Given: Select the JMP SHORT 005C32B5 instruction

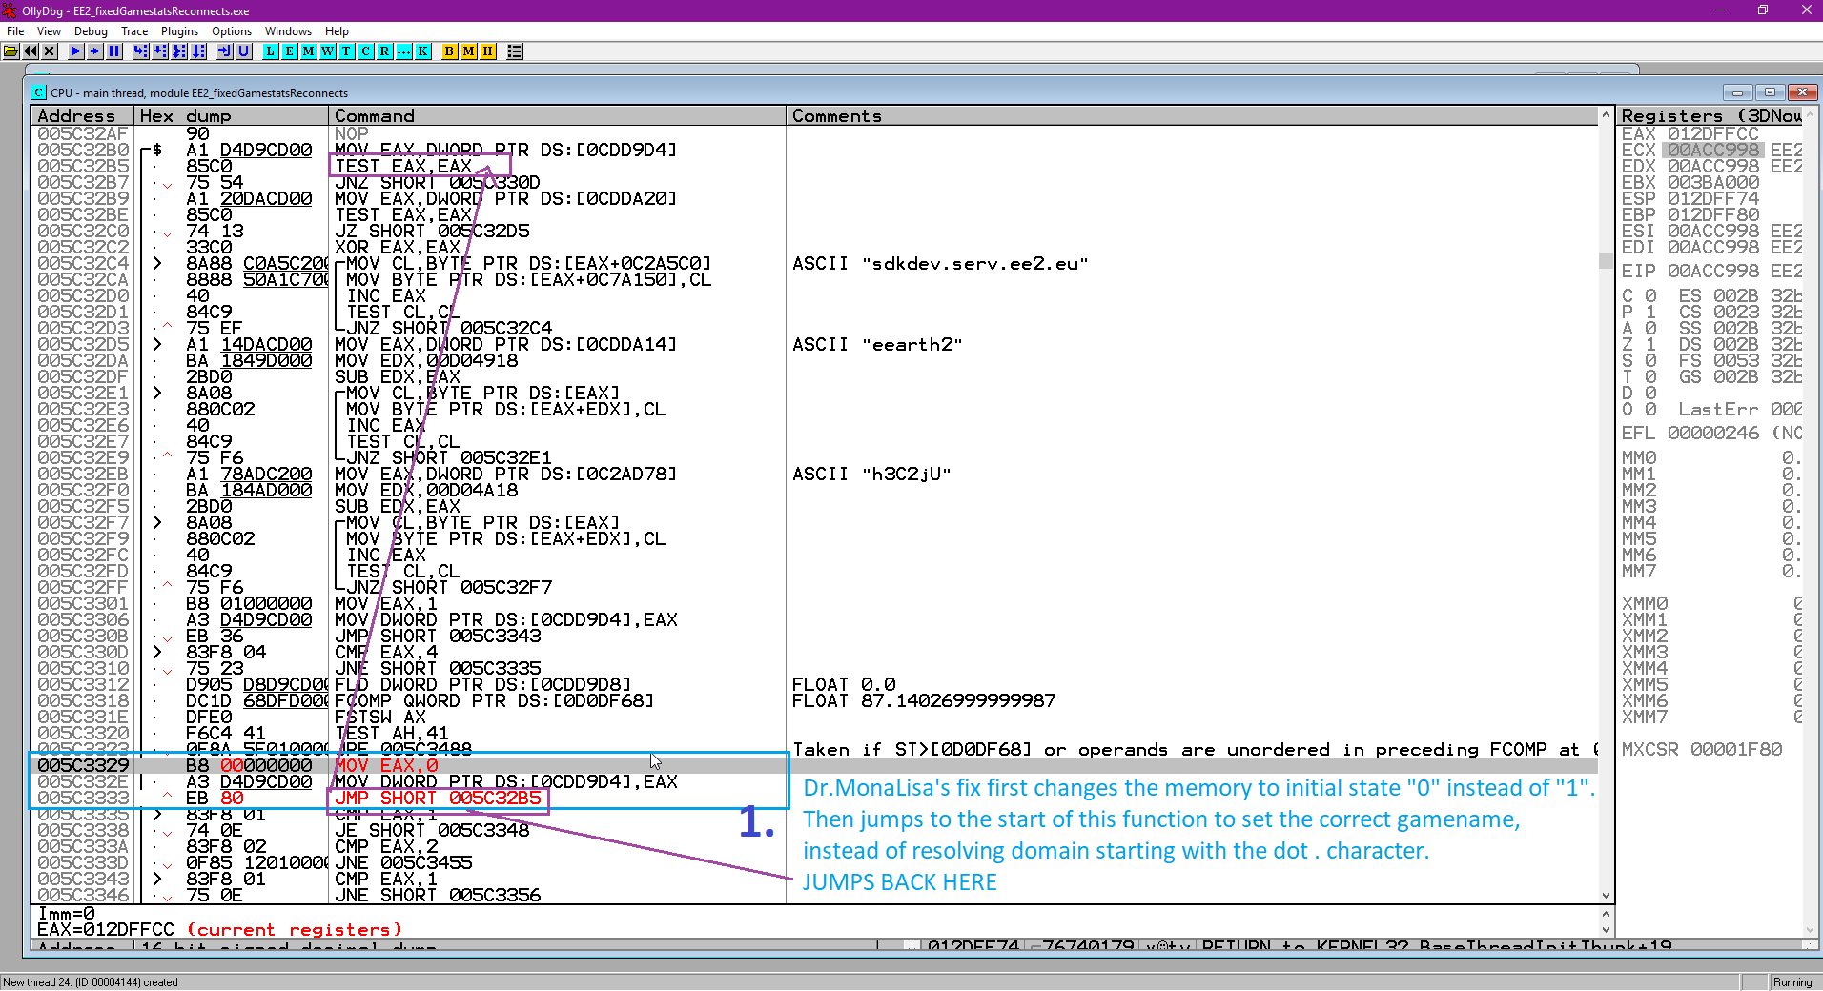Looking at the screenshot, I should point(438,798).
